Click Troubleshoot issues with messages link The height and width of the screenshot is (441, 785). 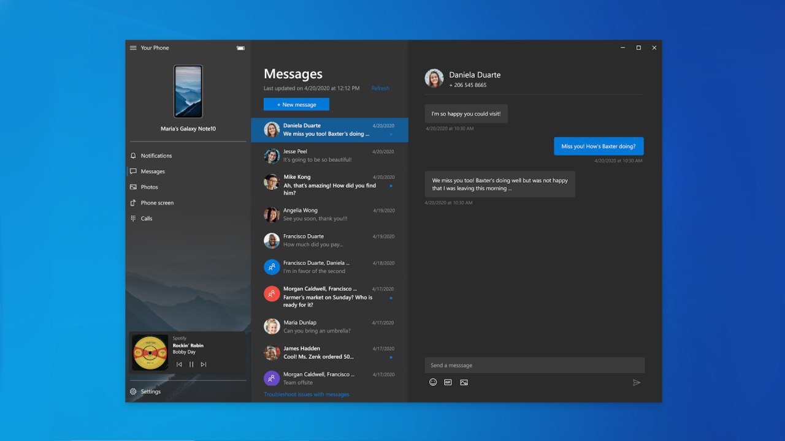pos(307,394)
